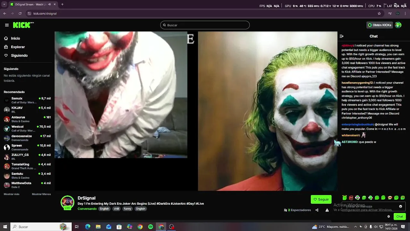Click the Chrome address bar URL
Image resolution: width=410 pixels, height=231 pixels.
coord(45,13)
